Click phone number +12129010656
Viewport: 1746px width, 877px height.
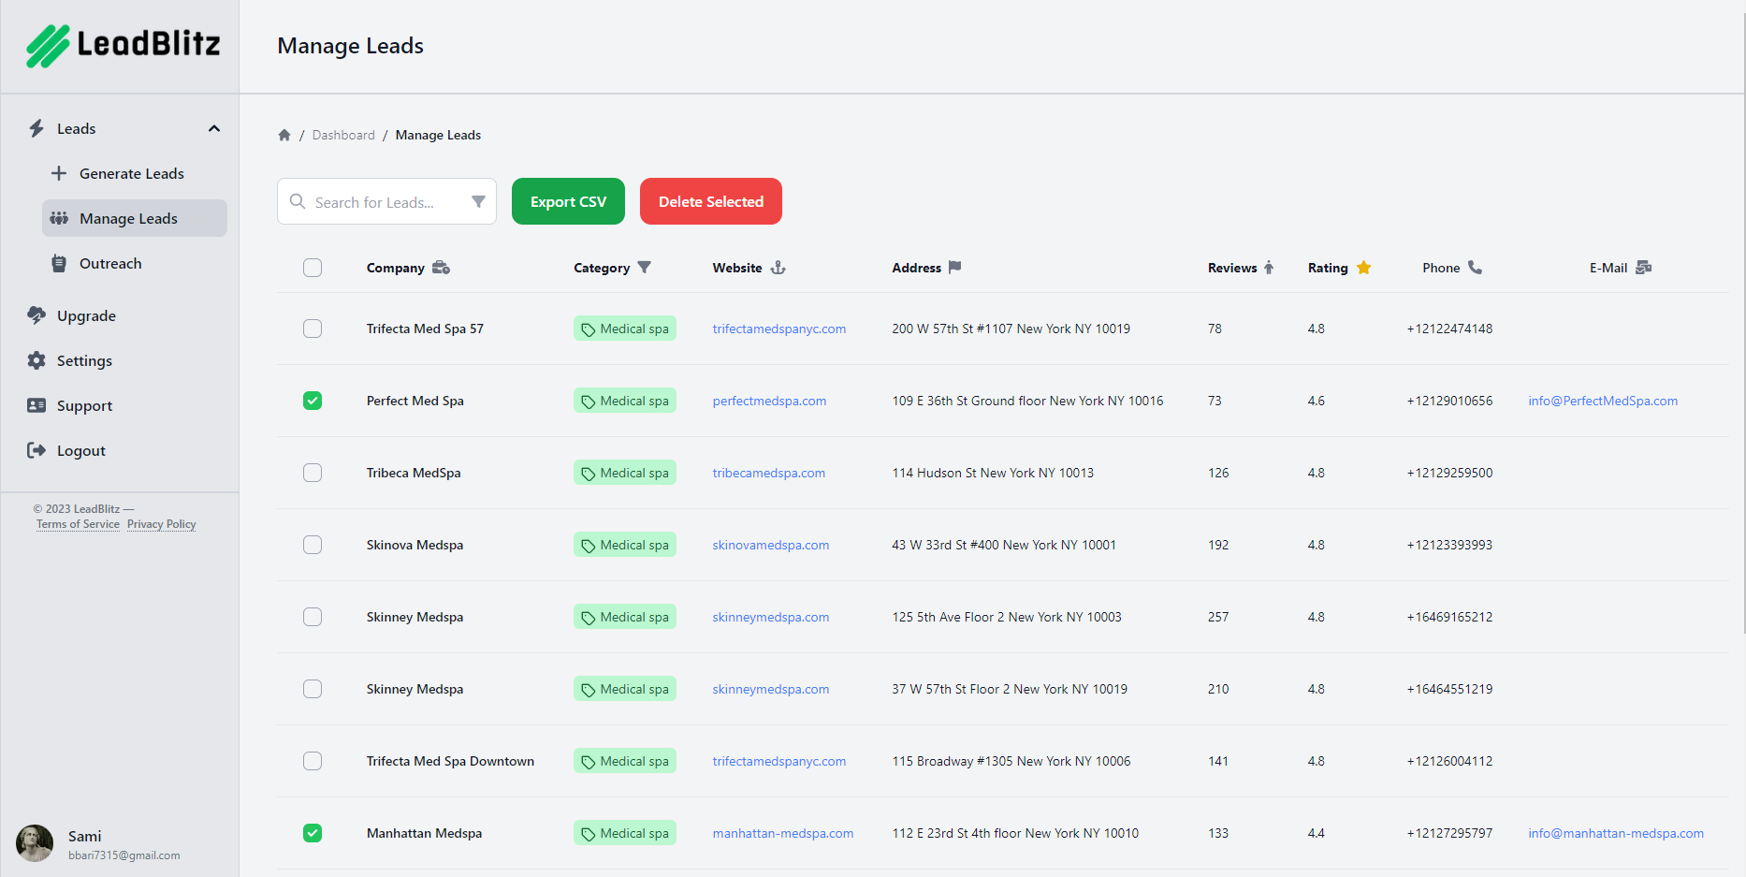pyautogui.click(x=1449, y=401)
